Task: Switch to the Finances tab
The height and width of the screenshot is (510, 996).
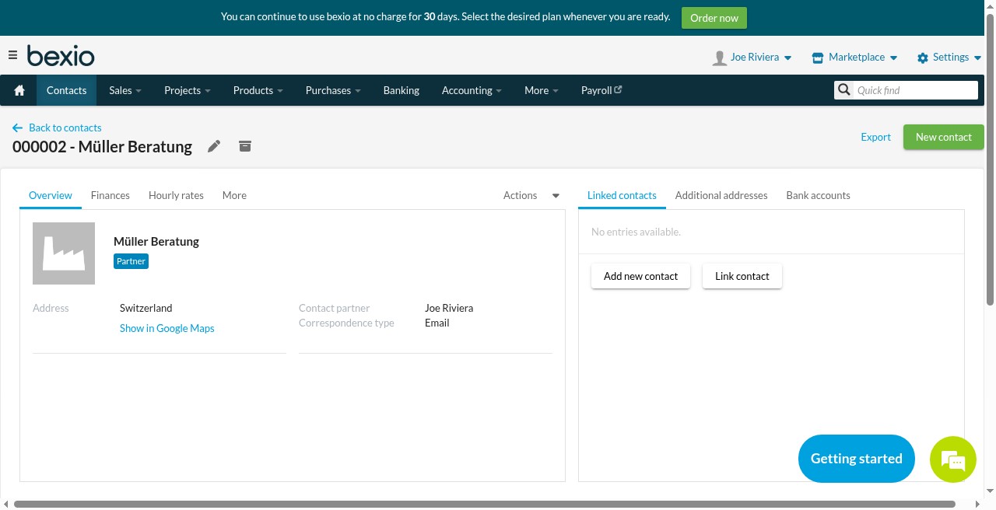Action: click(x=110, y=195)
